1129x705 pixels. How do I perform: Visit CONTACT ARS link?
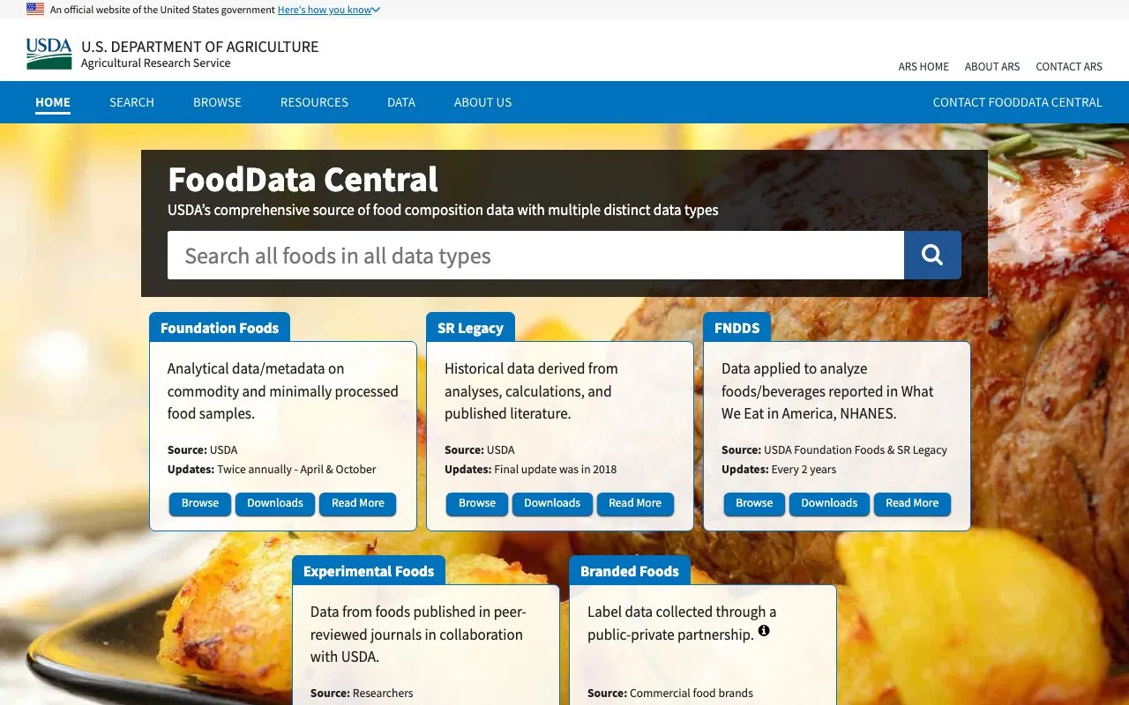(1069, 66)
